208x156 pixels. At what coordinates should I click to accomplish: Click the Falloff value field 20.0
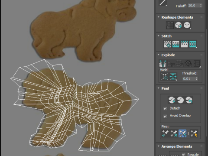pos(193,6)
